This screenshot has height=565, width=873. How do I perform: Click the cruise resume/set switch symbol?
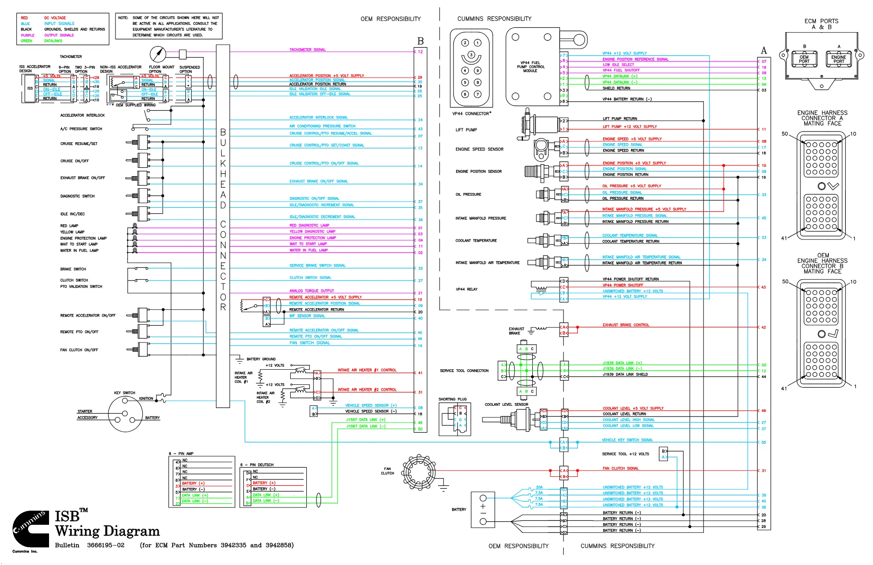pyautogui.click(x=139, y=143)
